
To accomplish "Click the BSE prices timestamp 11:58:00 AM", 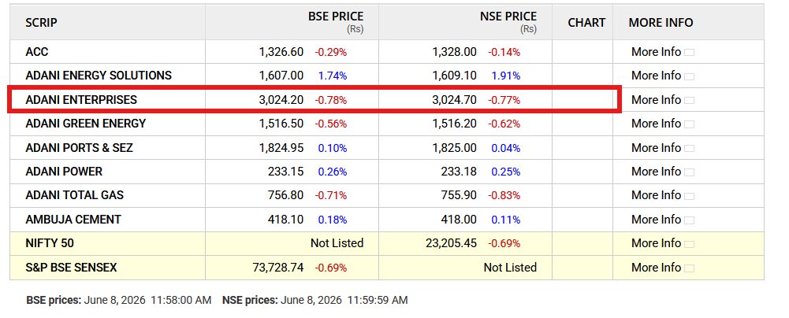I will click(x=181, y=301).
